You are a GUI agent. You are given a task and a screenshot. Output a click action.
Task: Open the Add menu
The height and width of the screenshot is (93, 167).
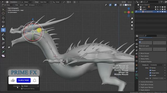26,5
